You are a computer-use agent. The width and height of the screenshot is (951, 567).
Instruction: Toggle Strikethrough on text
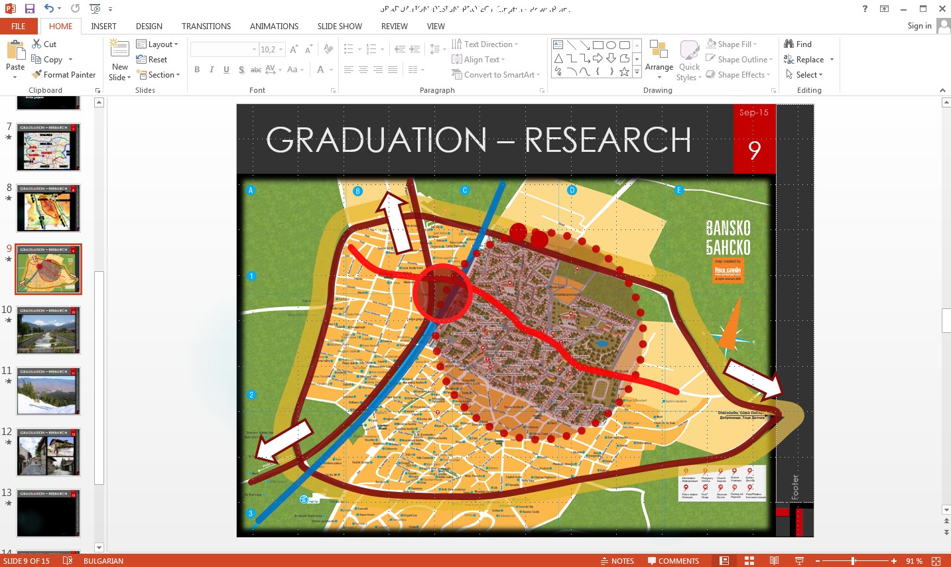click(x=255, y=70)
